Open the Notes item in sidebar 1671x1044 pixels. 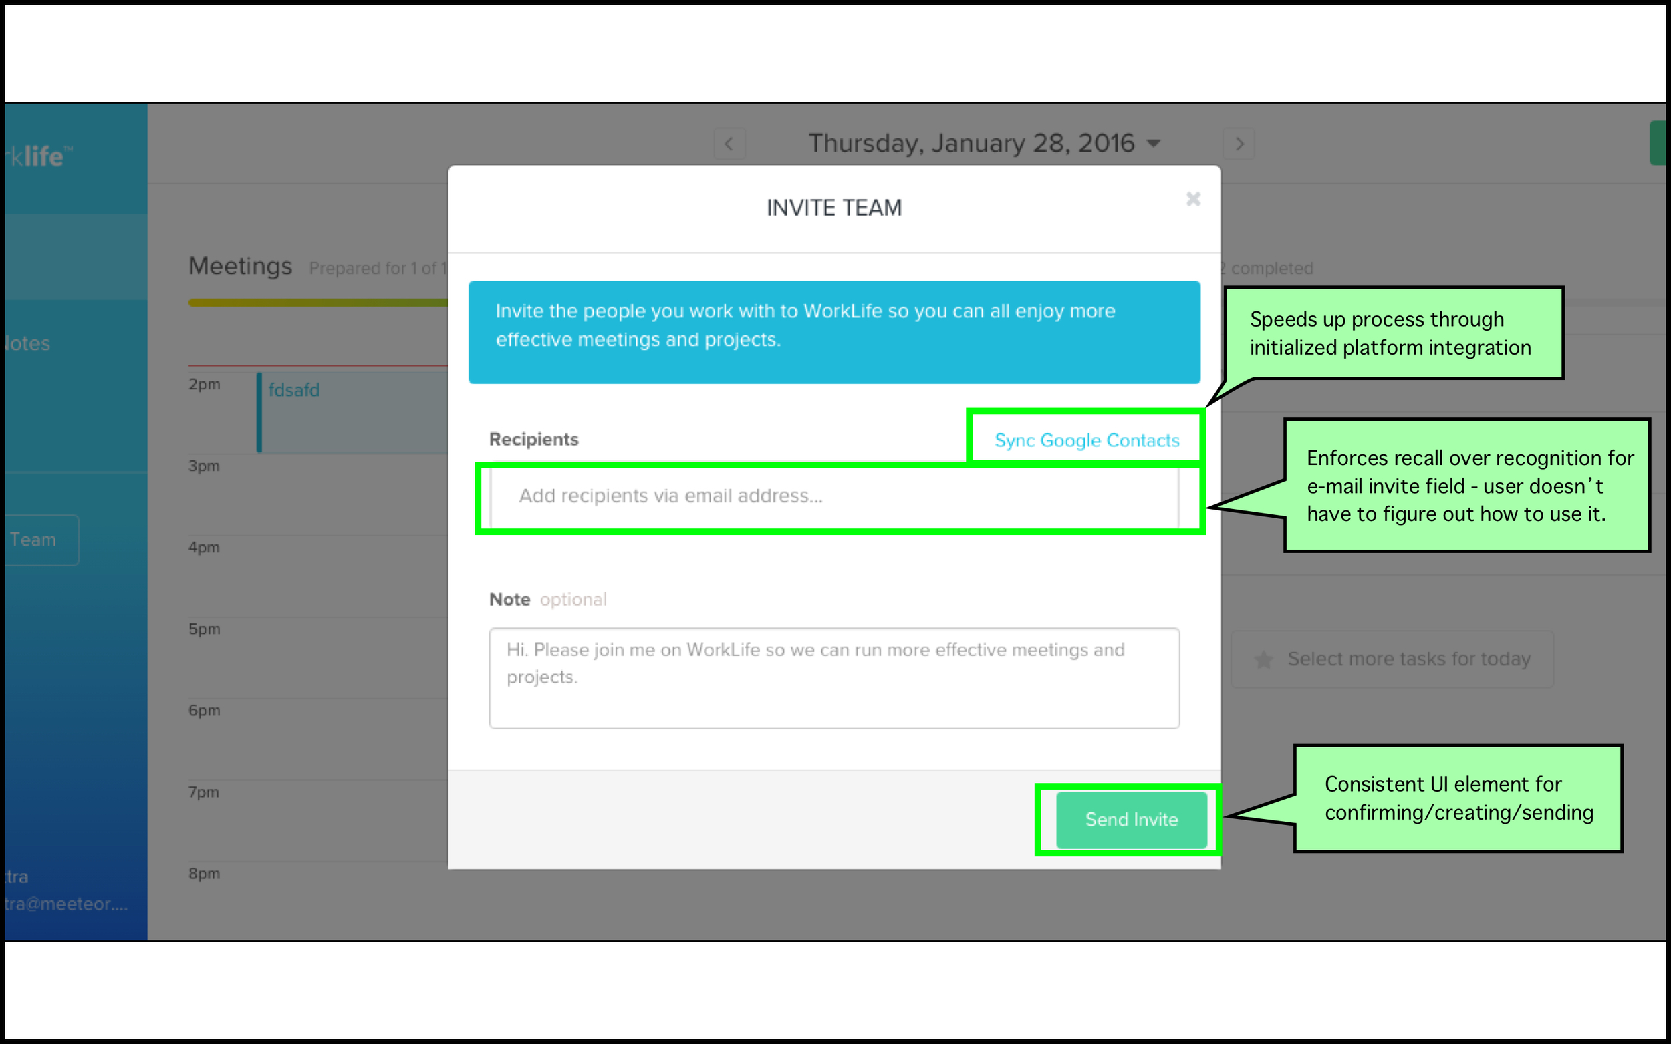[x=27, y=343]
